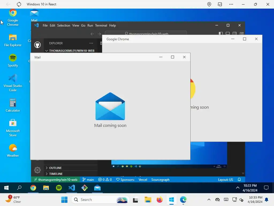Open Google Chrome desktop shortcut
The image size is (274, 206).
(x=13, y=18)
